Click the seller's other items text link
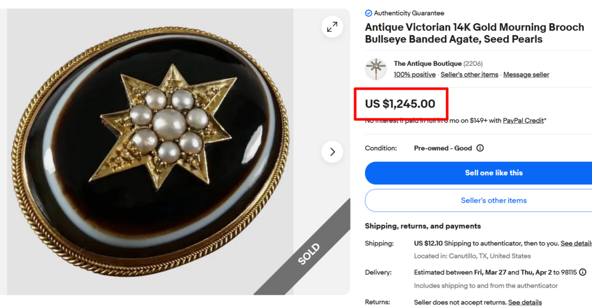The height and width of the screenshot is (307, 592). click(x=469, y=75)
